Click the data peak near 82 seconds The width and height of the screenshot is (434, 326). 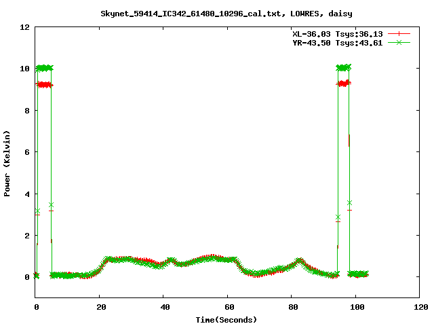point(299,260)
